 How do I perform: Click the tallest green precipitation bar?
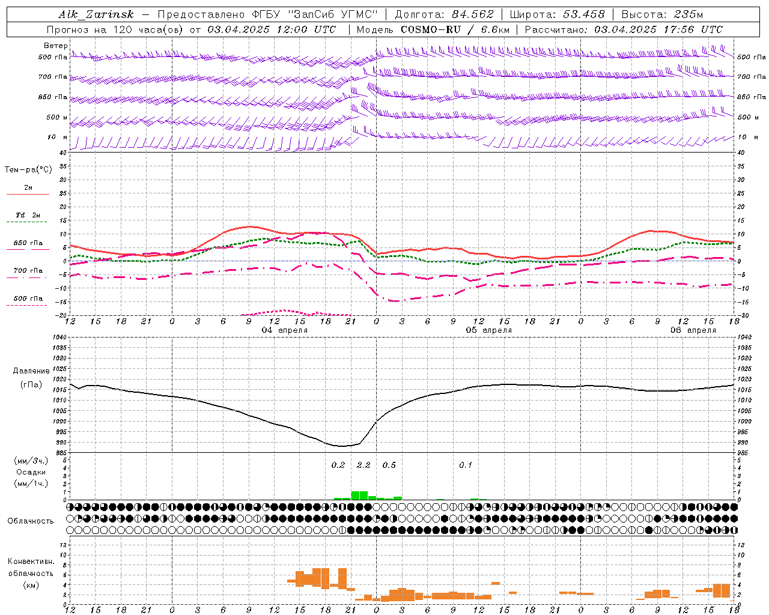point(359,495)
